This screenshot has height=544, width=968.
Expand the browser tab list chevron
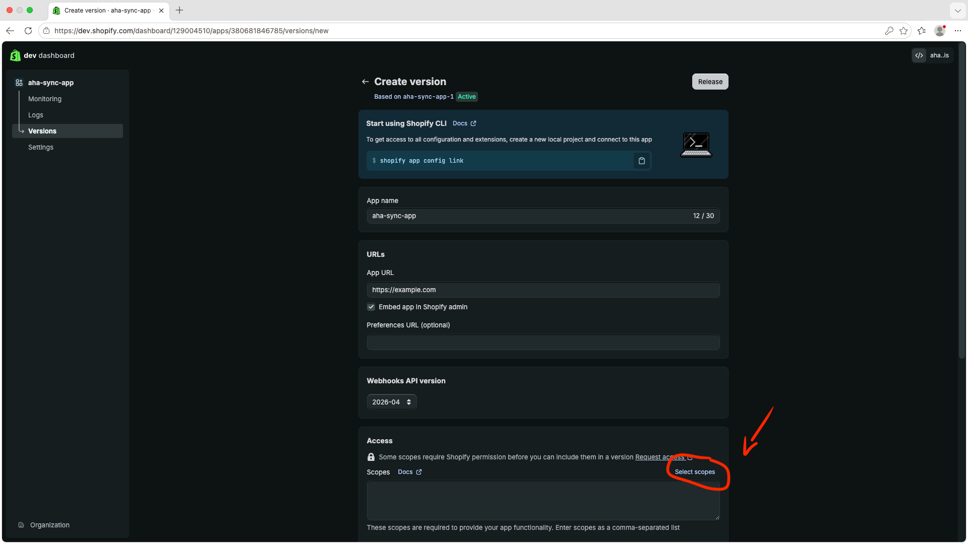(x=957, y=10)
